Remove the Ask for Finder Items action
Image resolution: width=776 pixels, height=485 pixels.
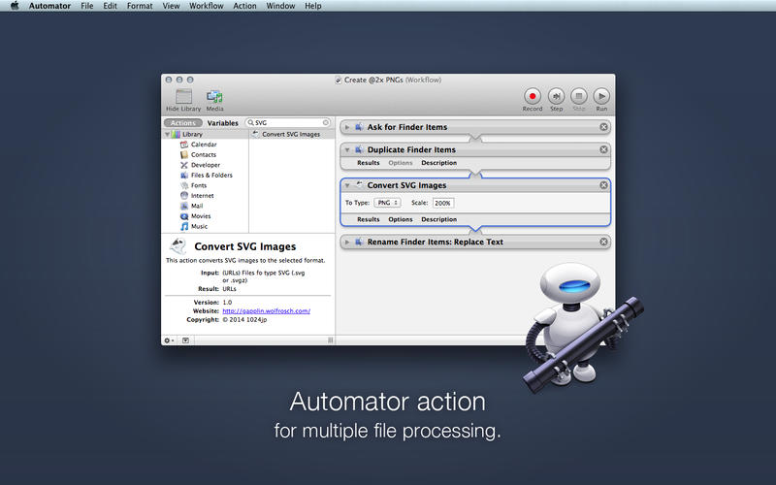click(x=603, y=127)
